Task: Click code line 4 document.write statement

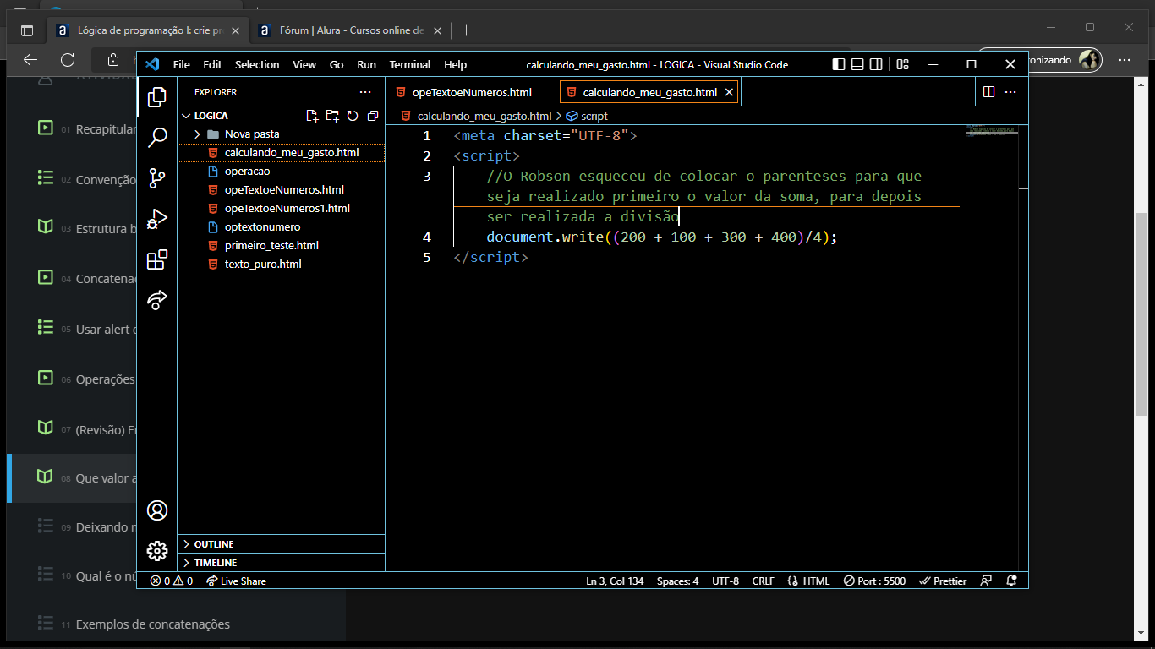Action: point(661,237)
